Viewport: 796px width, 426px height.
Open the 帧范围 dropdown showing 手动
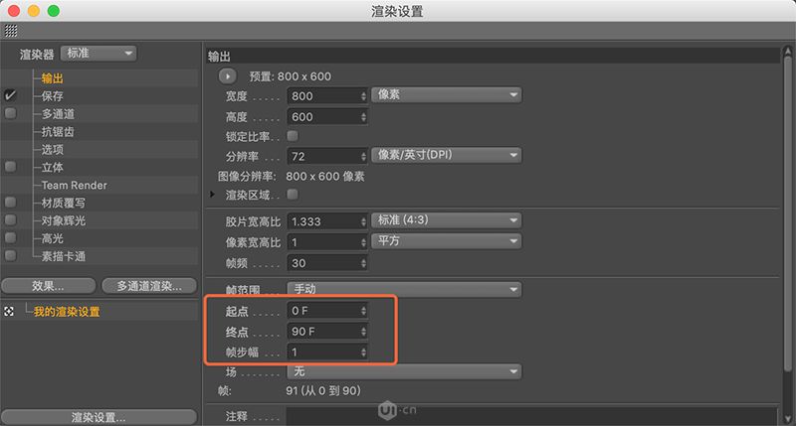[404, 289]
